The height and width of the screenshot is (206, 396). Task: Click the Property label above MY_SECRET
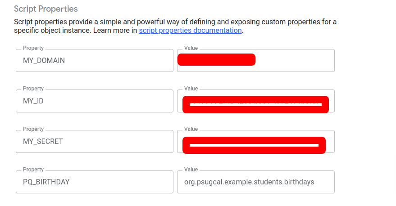[33, 129]
